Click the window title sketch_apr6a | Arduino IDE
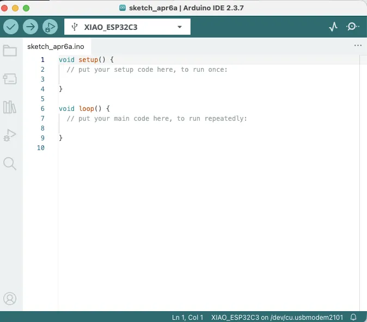The image size is (367, 322). (x=186, y=8)
